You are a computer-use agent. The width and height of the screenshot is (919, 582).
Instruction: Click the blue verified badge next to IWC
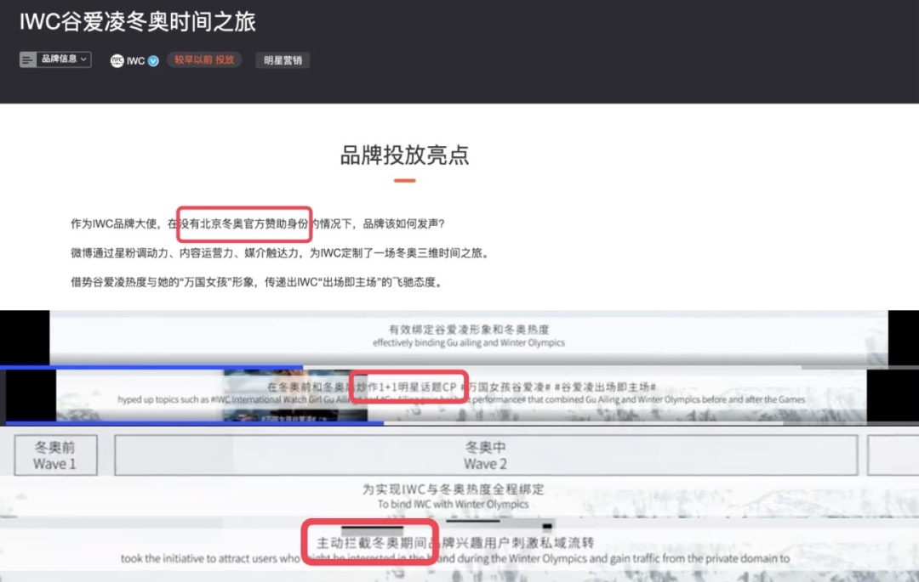click(153, 61)
